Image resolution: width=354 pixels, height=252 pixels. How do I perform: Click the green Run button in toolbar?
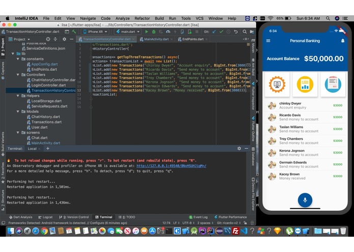coord(147,32)
